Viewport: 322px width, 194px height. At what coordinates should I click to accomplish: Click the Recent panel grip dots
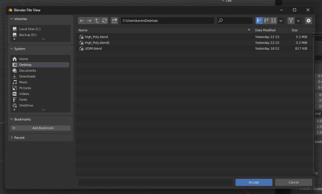[x=70, y=137]
